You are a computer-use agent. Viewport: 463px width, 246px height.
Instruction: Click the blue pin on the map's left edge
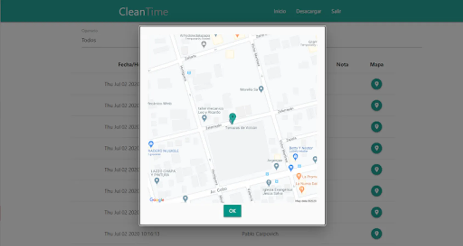click(151, 144)
